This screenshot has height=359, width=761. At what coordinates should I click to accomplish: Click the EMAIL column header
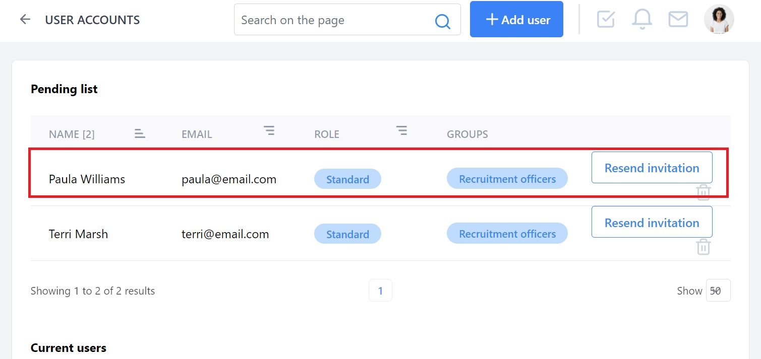[x=197, y=134]
